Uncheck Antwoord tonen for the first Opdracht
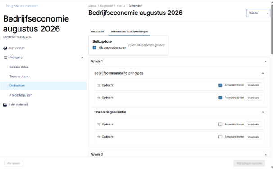The height and width of the screenshot is (169, 273). 220,85
